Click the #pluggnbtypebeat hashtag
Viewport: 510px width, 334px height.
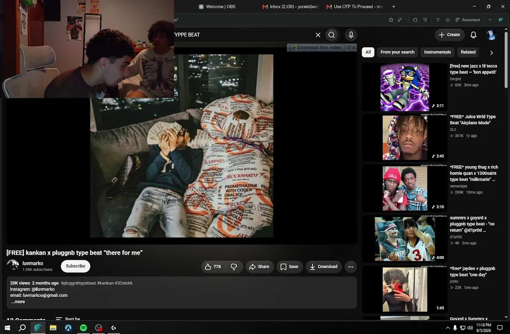coord(78,283)
